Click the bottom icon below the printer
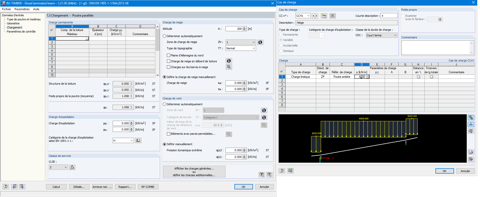This screenshot has height=197, width=480. tap(471, 159)
